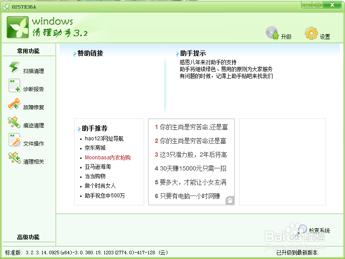Maximize the window
The width and height of the screenshot is (345, 259).
[x=318, y=5]
